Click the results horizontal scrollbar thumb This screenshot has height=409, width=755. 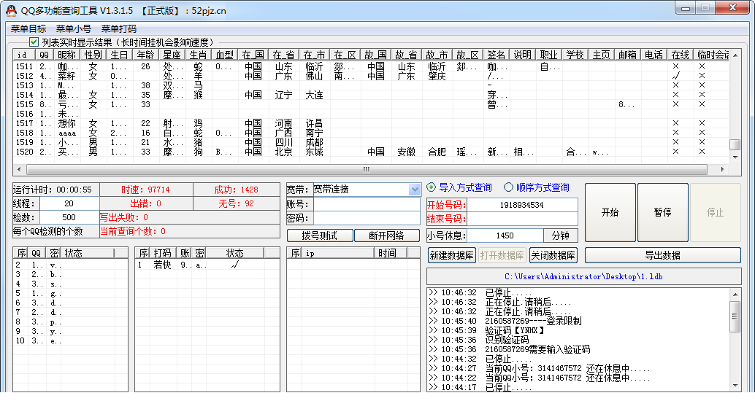[367, 169]
